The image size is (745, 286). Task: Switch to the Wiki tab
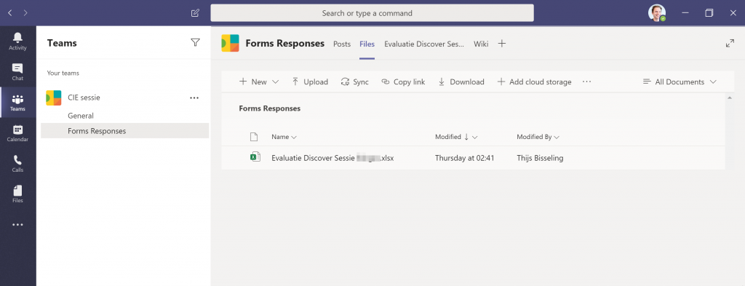click(x=481, y=44)
